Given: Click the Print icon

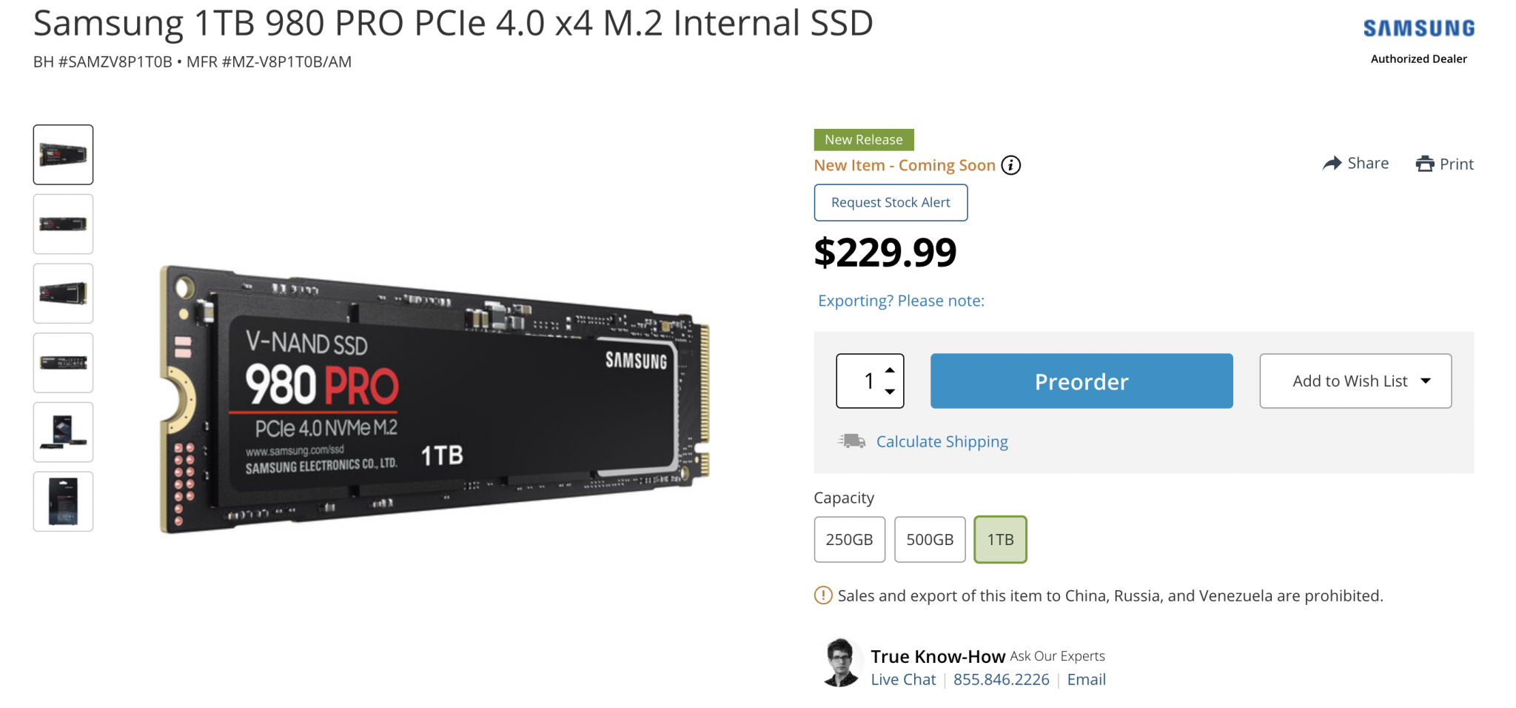Looking at the screenshot, I should click(x=1425, y=163).
